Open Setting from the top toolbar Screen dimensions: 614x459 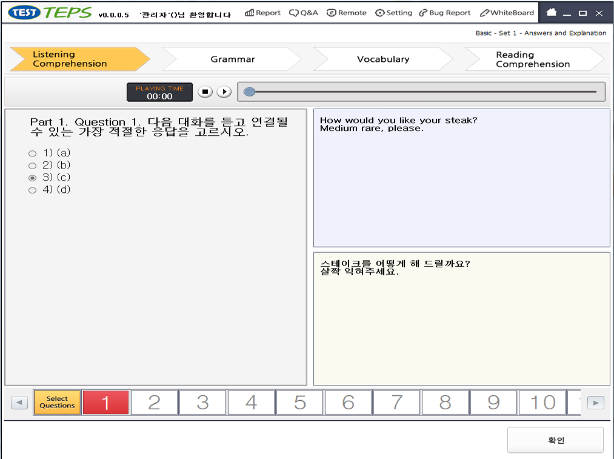pyautogui.click(x=393, y=13)
